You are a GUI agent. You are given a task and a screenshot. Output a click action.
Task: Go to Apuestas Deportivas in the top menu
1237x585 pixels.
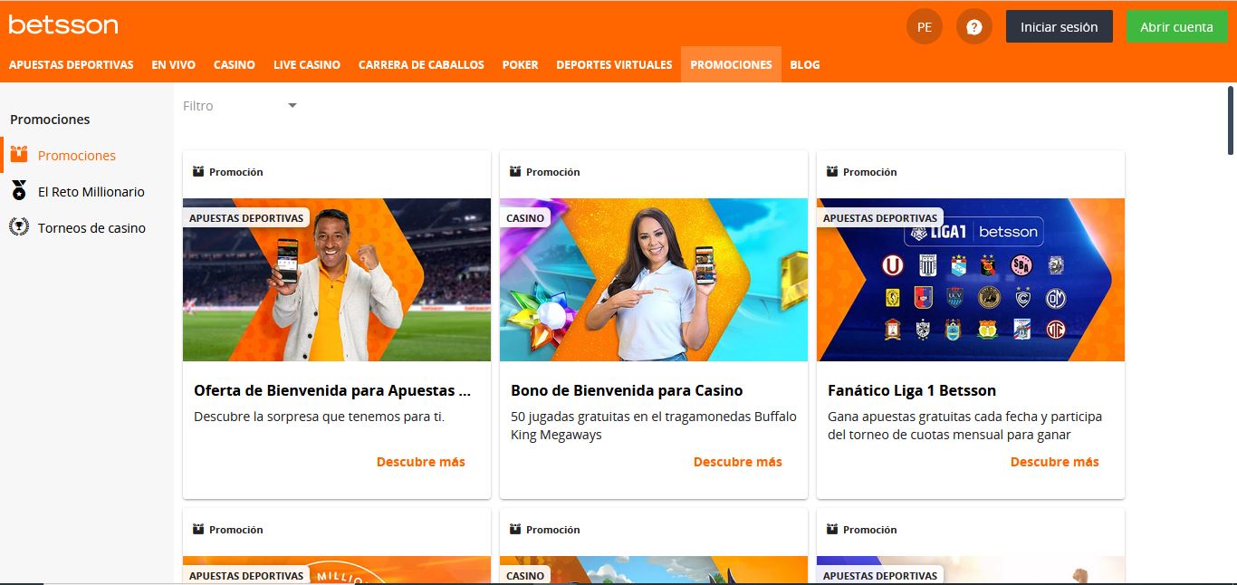[72, 64]
